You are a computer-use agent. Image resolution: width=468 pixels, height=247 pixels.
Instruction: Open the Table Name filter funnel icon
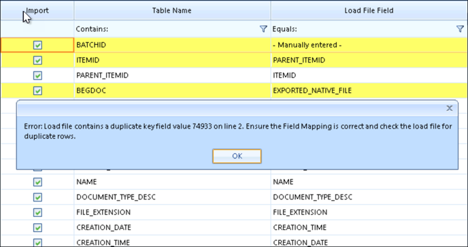click(x=263, y=29)
